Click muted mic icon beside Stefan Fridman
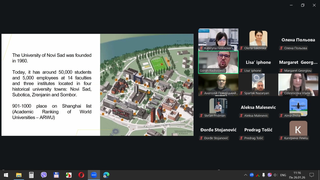 tap(202, 116)
